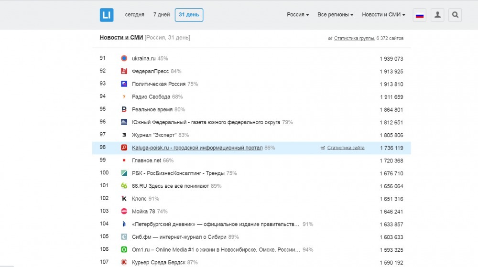The height and width of the screenshot is (267, 478).
Task: Open the Клопс site link
Action: [139, 199]
